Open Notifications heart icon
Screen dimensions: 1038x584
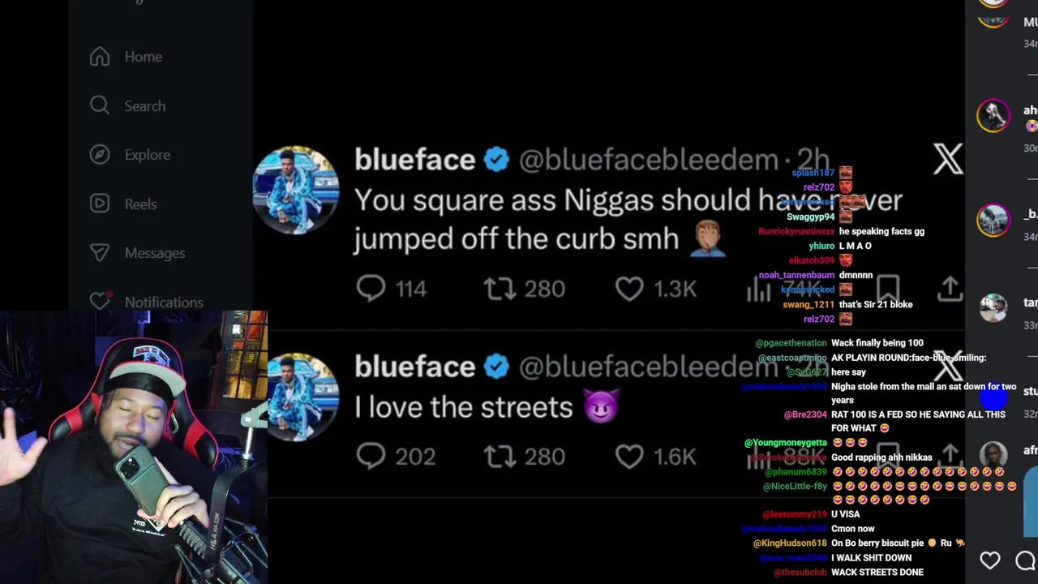(x=100, y=301)
